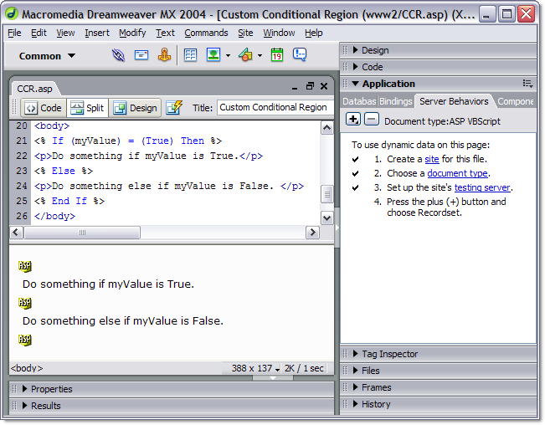Open the Window menu
The width and height of the screenshot is (545, 425).
(x=279, y=33)
